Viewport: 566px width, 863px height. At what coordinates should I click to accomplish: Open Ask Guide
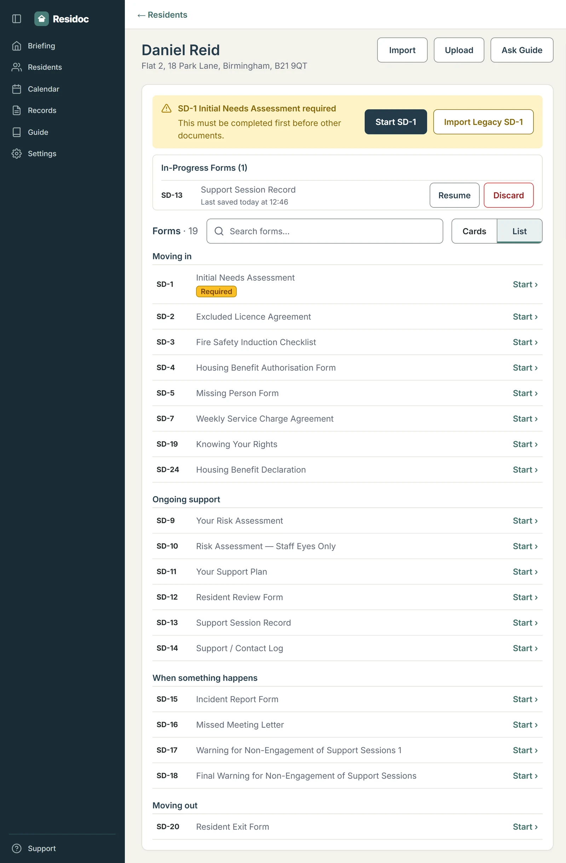click(521, 50)
